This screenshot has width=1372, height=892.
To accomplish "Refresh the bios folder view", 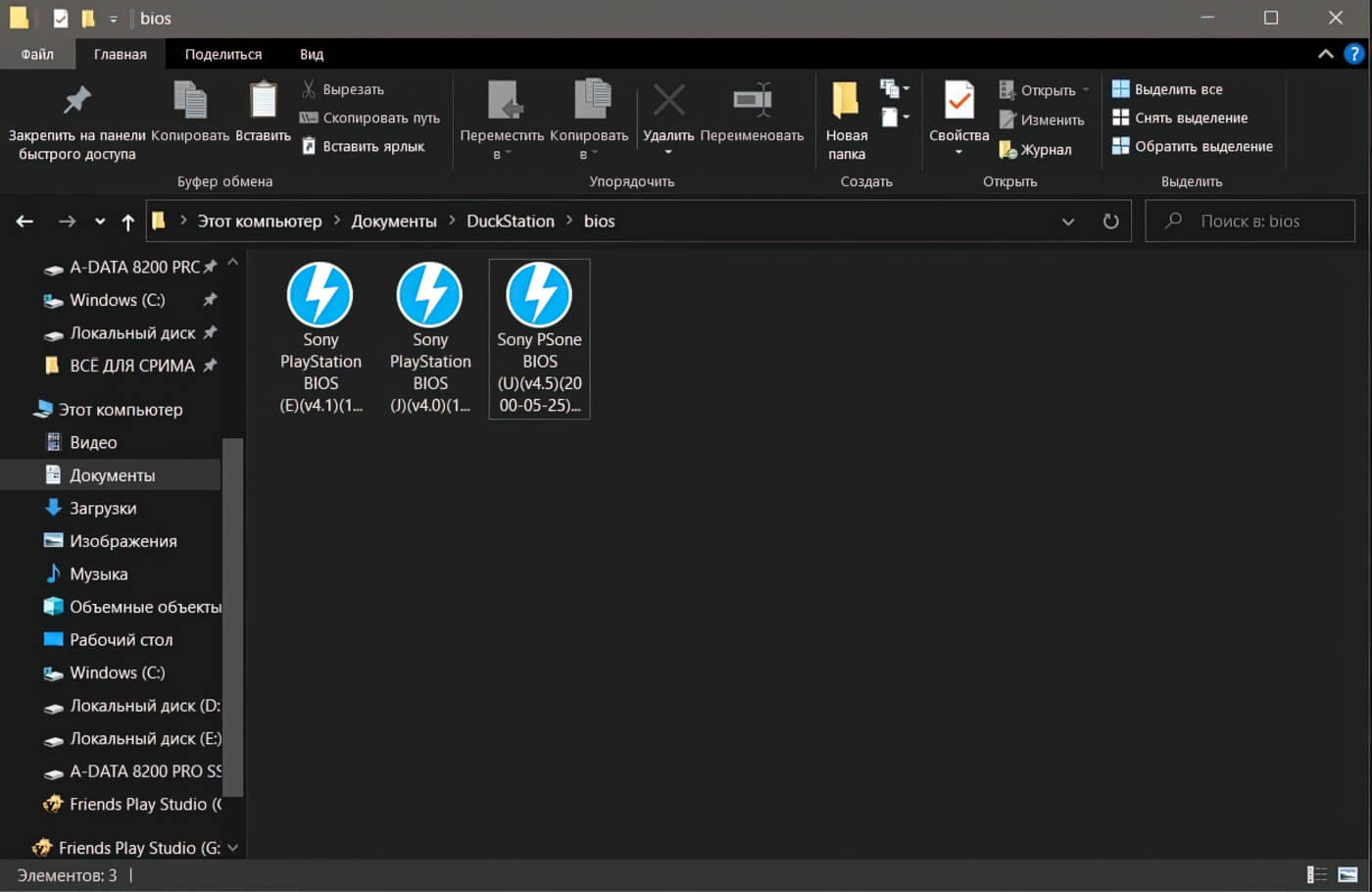I will [x=1110, y=222].
